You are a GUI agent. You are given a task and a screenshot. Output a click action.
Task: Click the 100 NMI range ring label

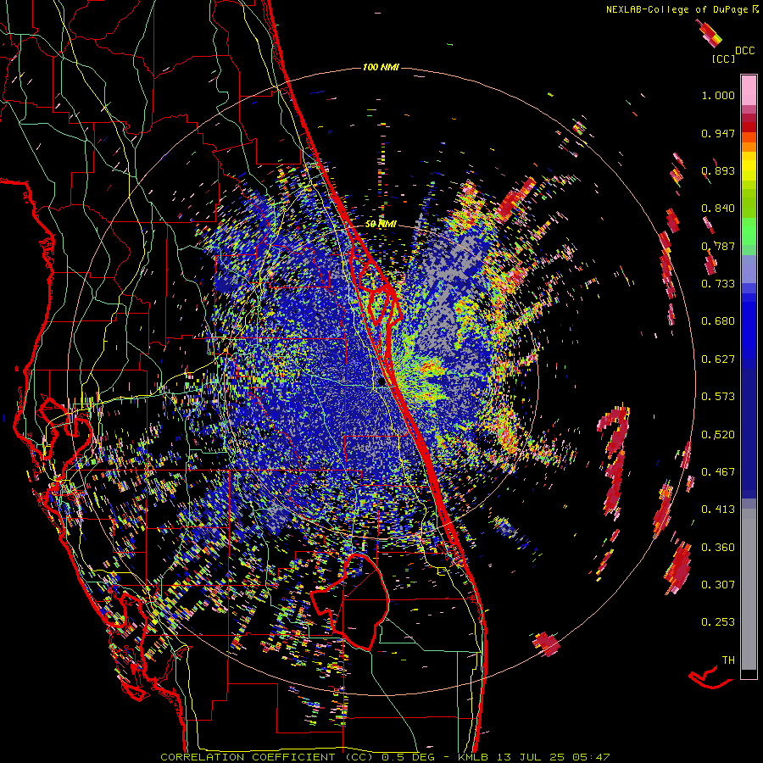(381, 67)
